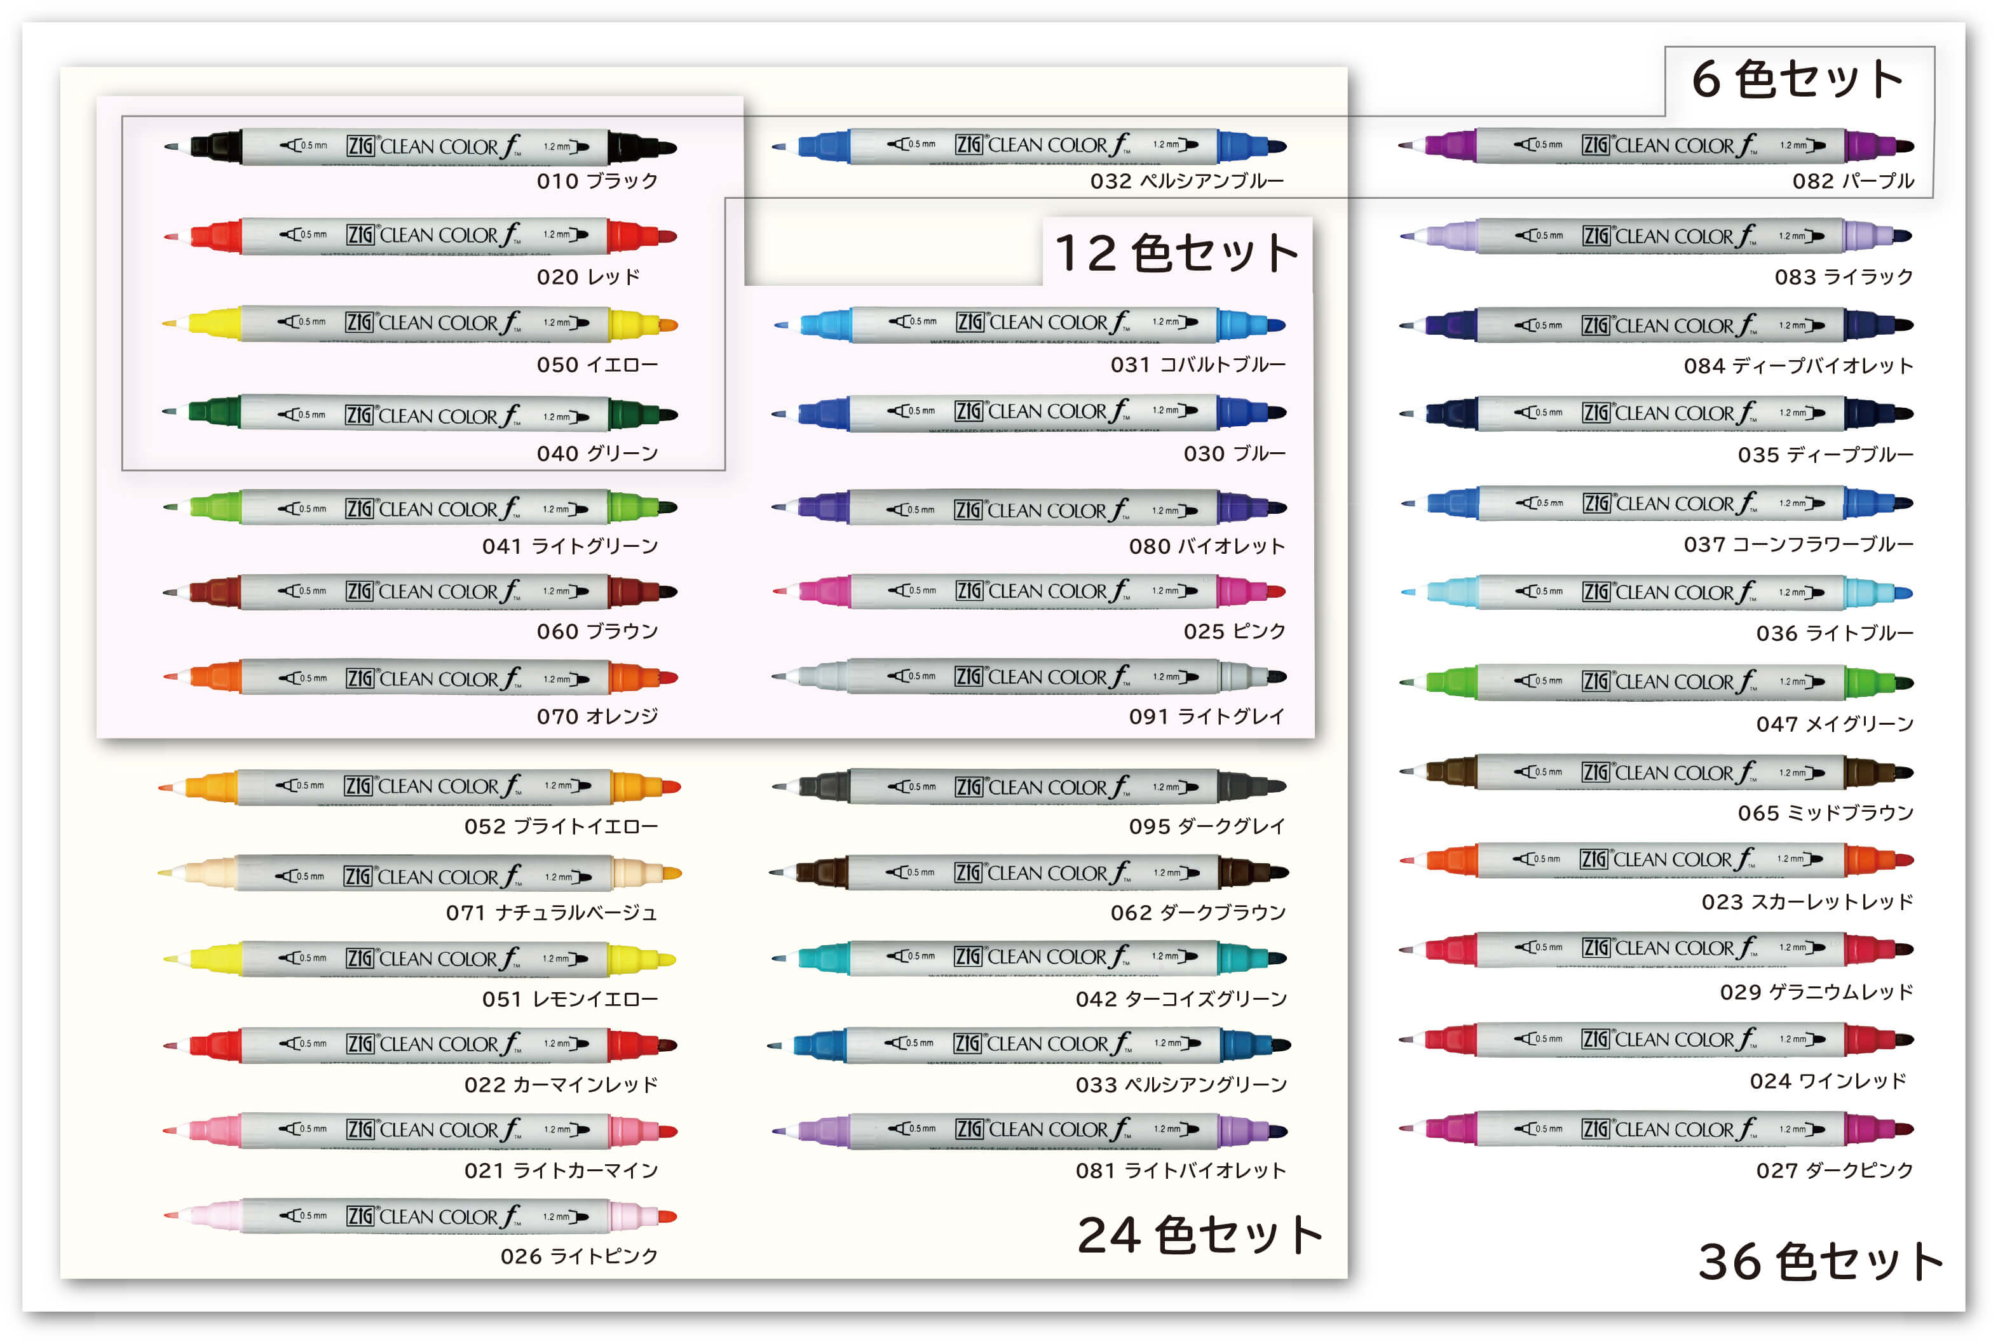Click the 051 レモンイエロー marker pen image
The image size is (1998, 1344).
pos(419,959)
